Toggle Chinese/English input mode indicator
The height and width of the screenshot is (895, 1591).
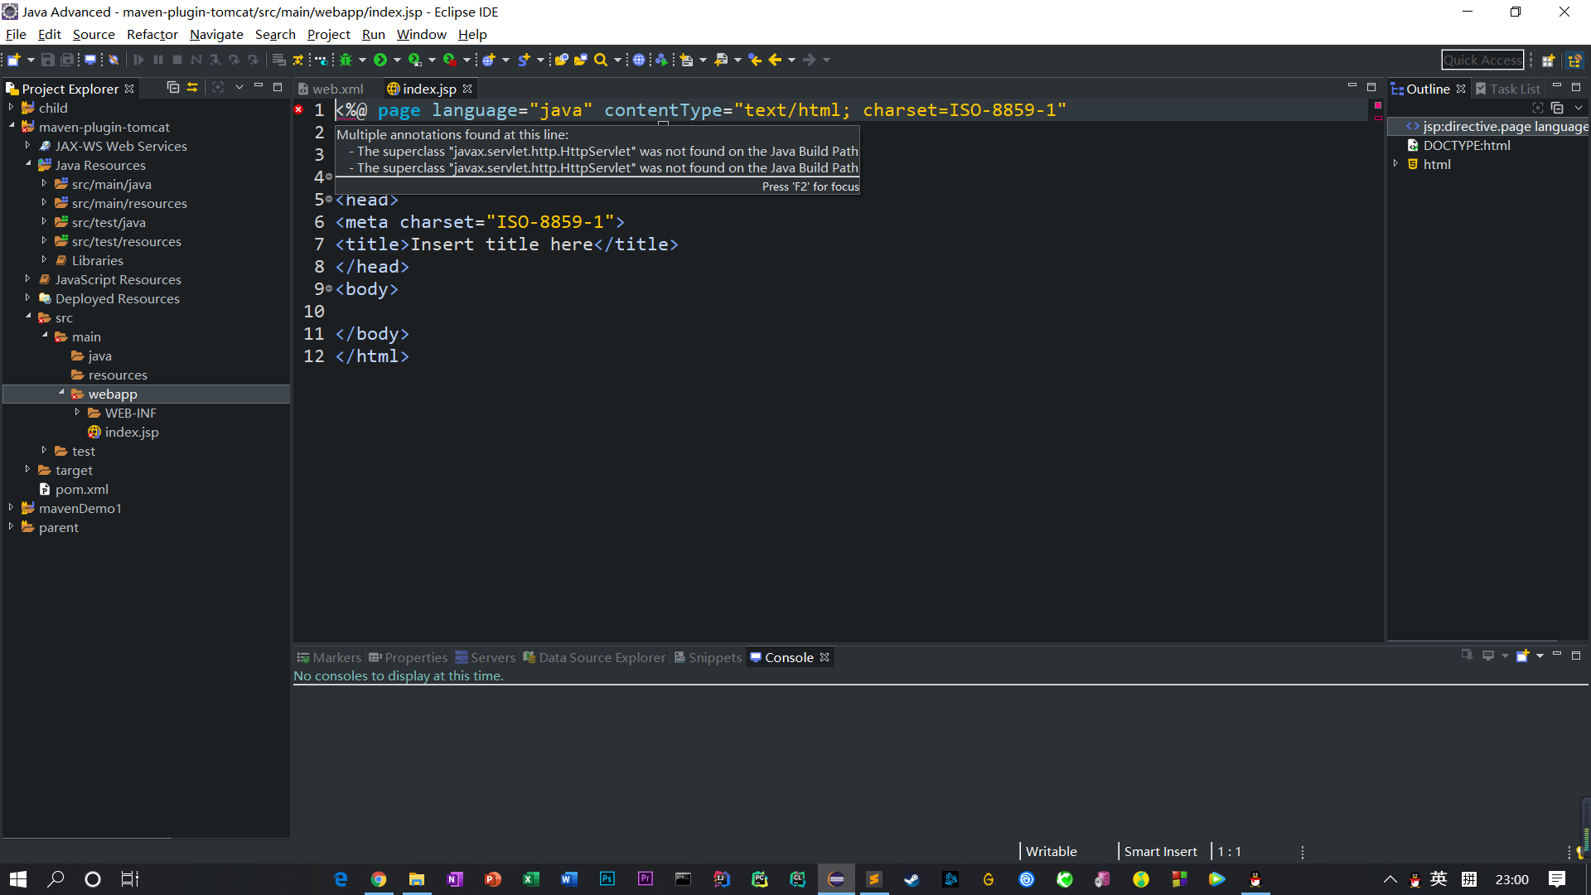coord(1439,879)
